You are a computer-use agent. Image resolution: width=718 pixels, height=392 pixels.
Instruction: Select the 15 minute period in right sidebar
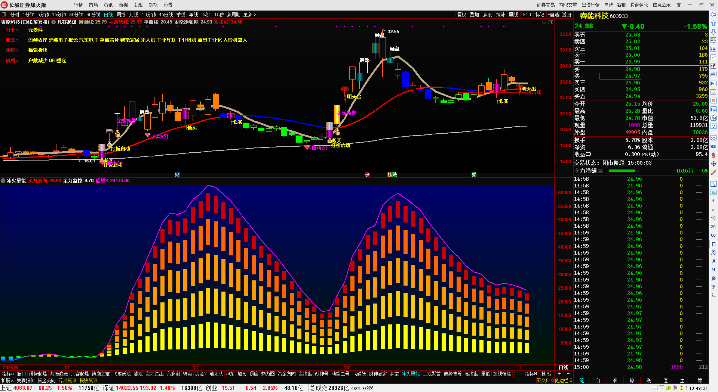714,218
